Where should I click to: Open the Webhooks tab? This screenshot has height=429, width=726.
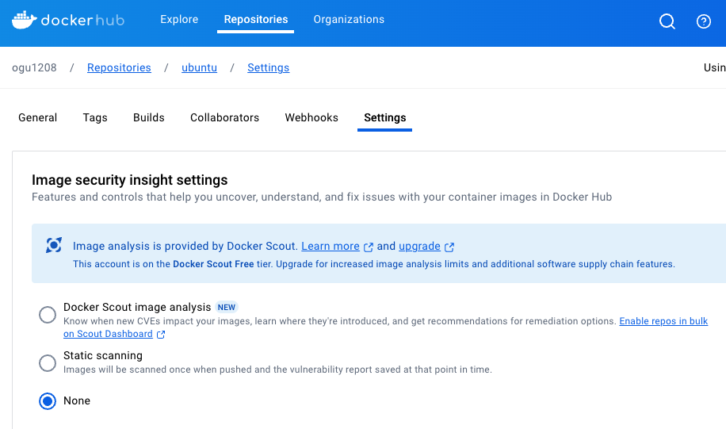[x=311, y=117]
